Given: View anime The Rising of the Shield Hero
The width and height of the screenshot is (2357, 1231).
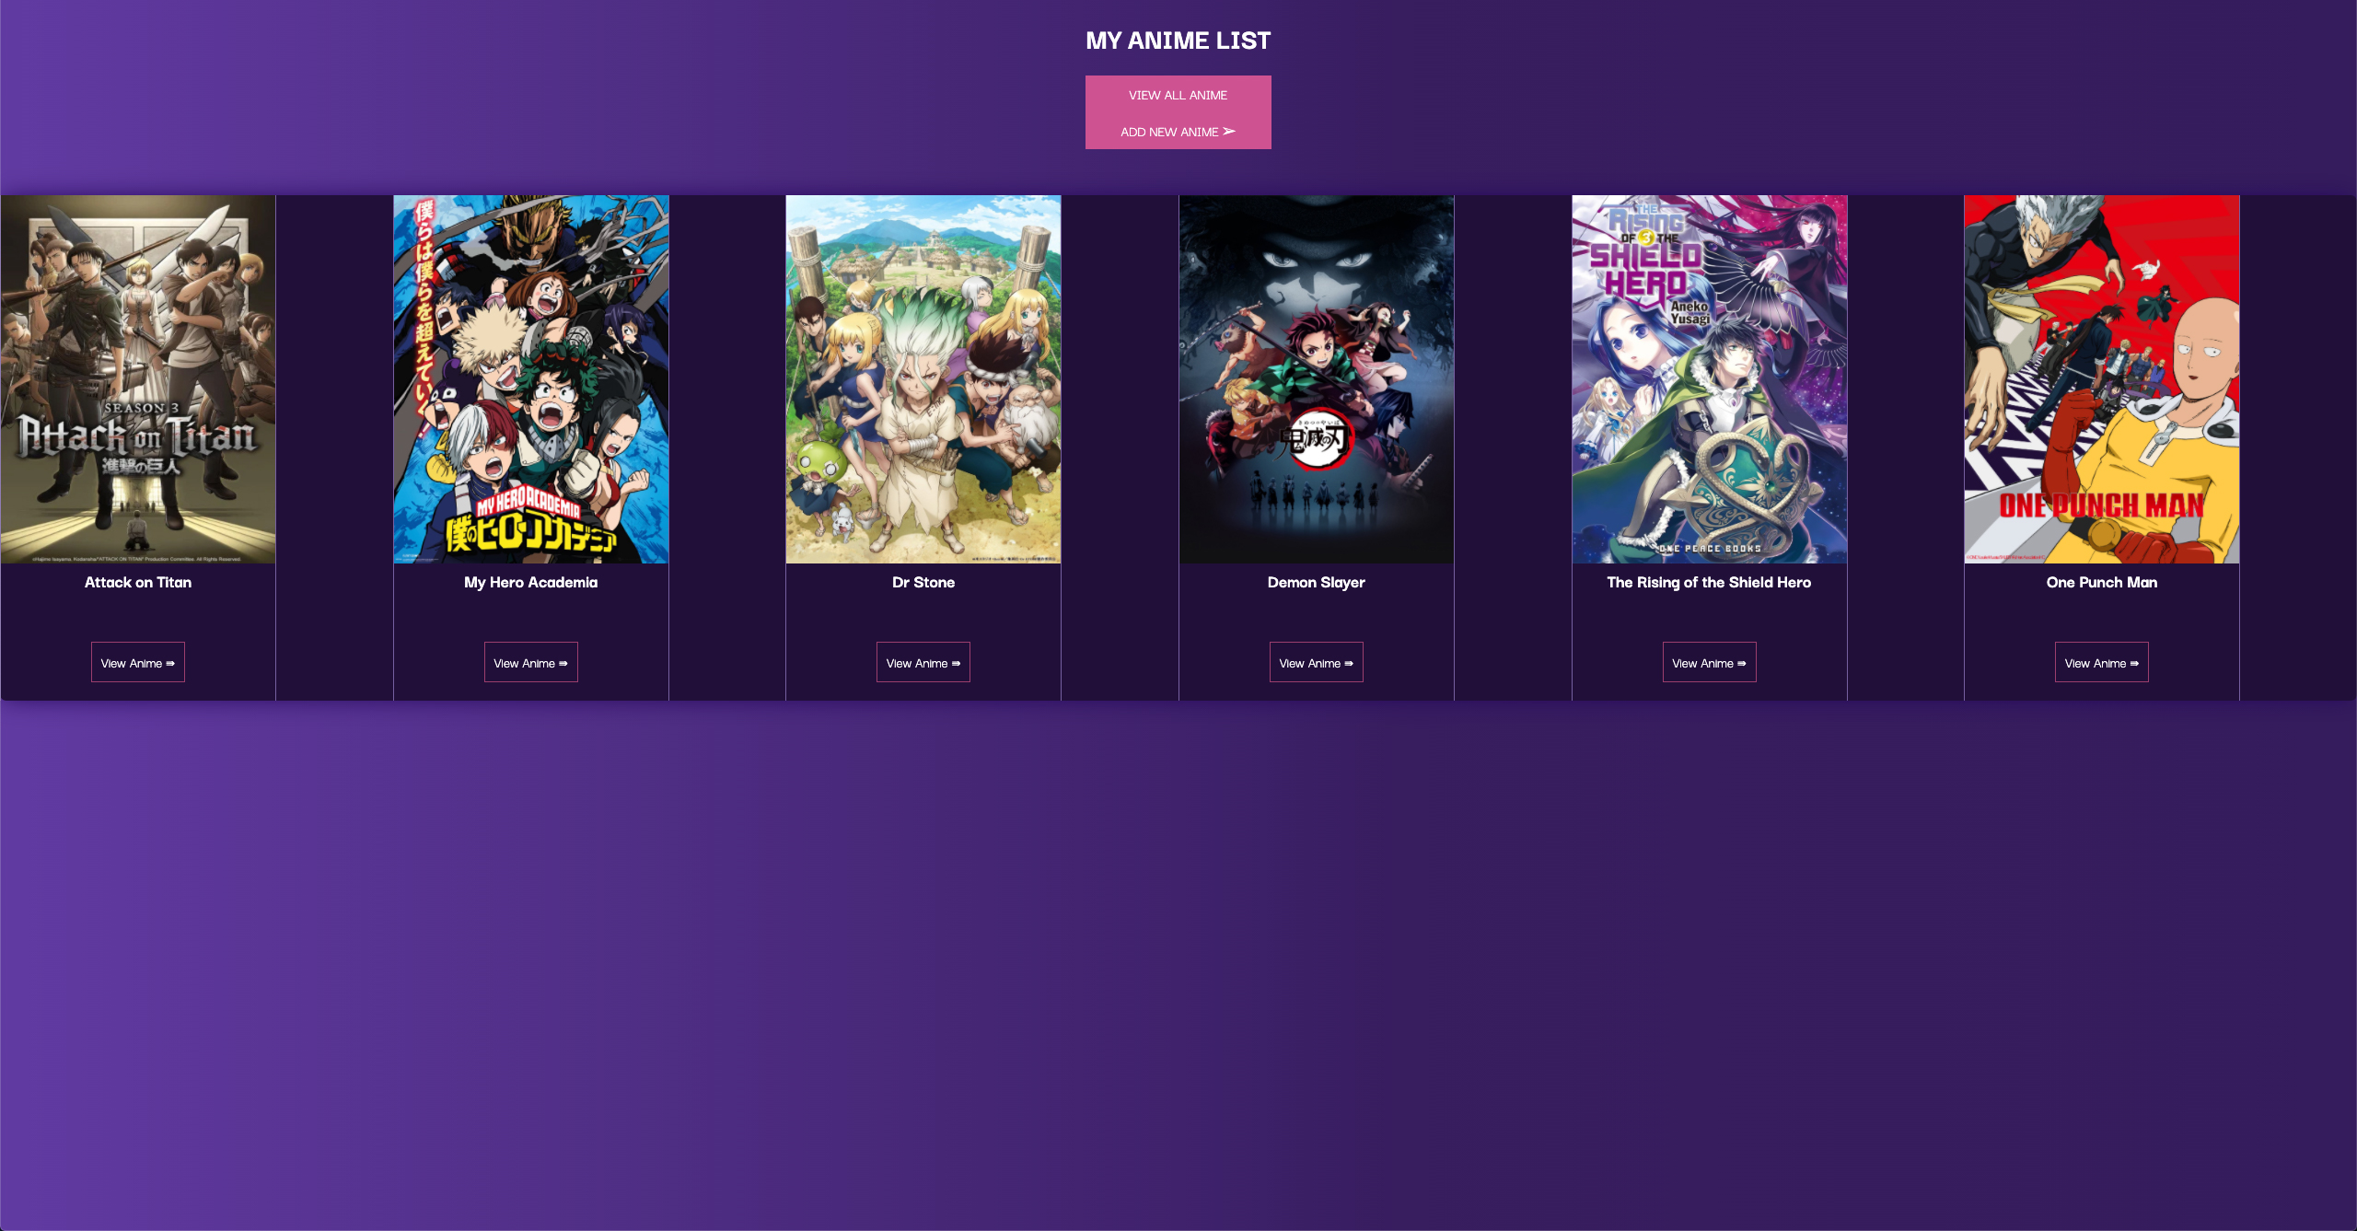Looking at the screenshot, I should pyautogui.click(x=1710, y=662).
